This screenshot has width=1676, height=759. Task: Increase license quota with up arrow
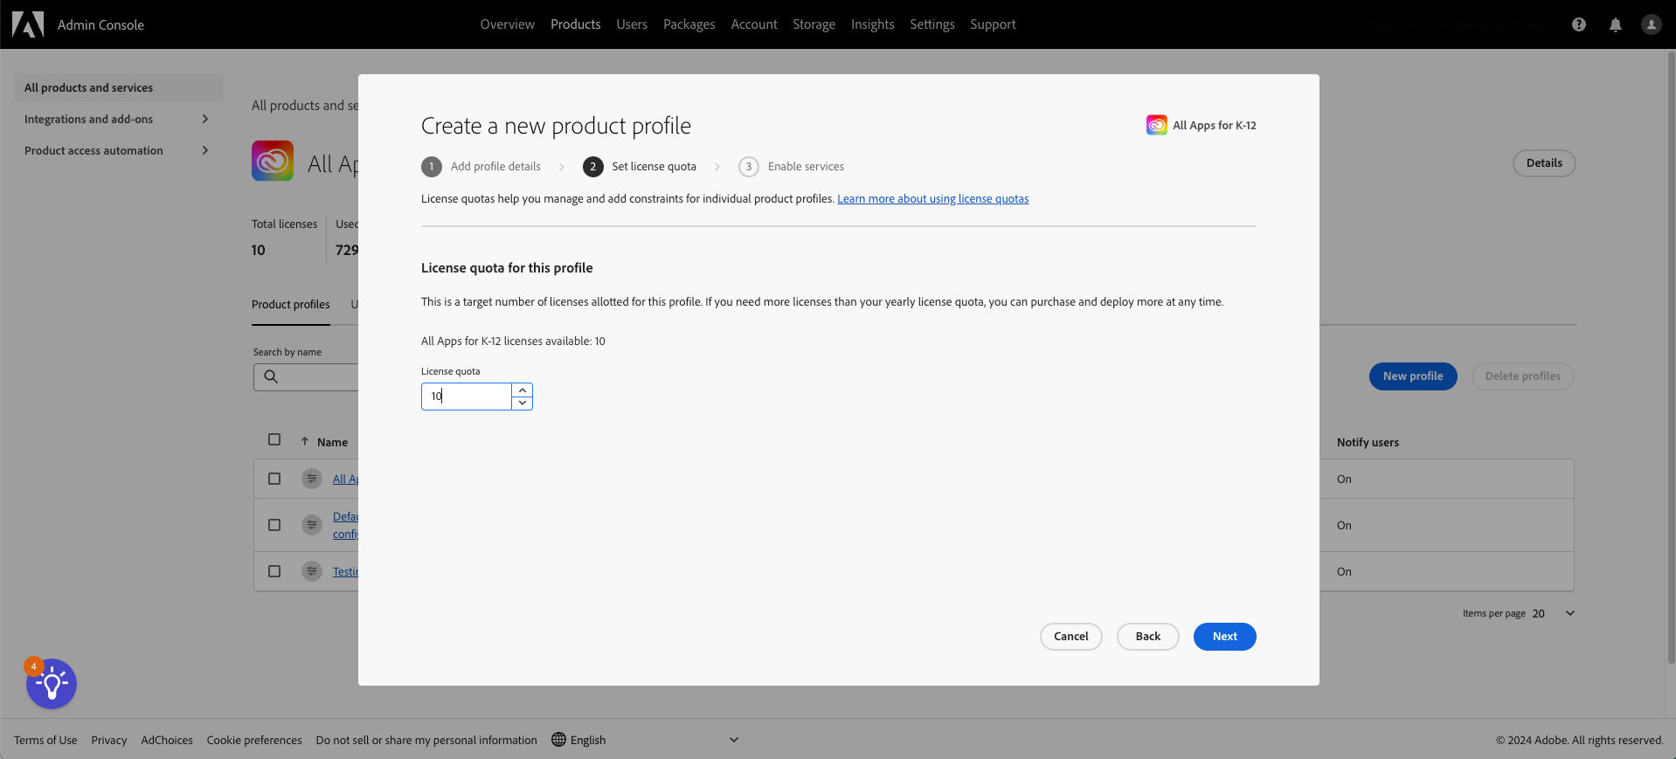pyautogui.click(x=523, y=390)
